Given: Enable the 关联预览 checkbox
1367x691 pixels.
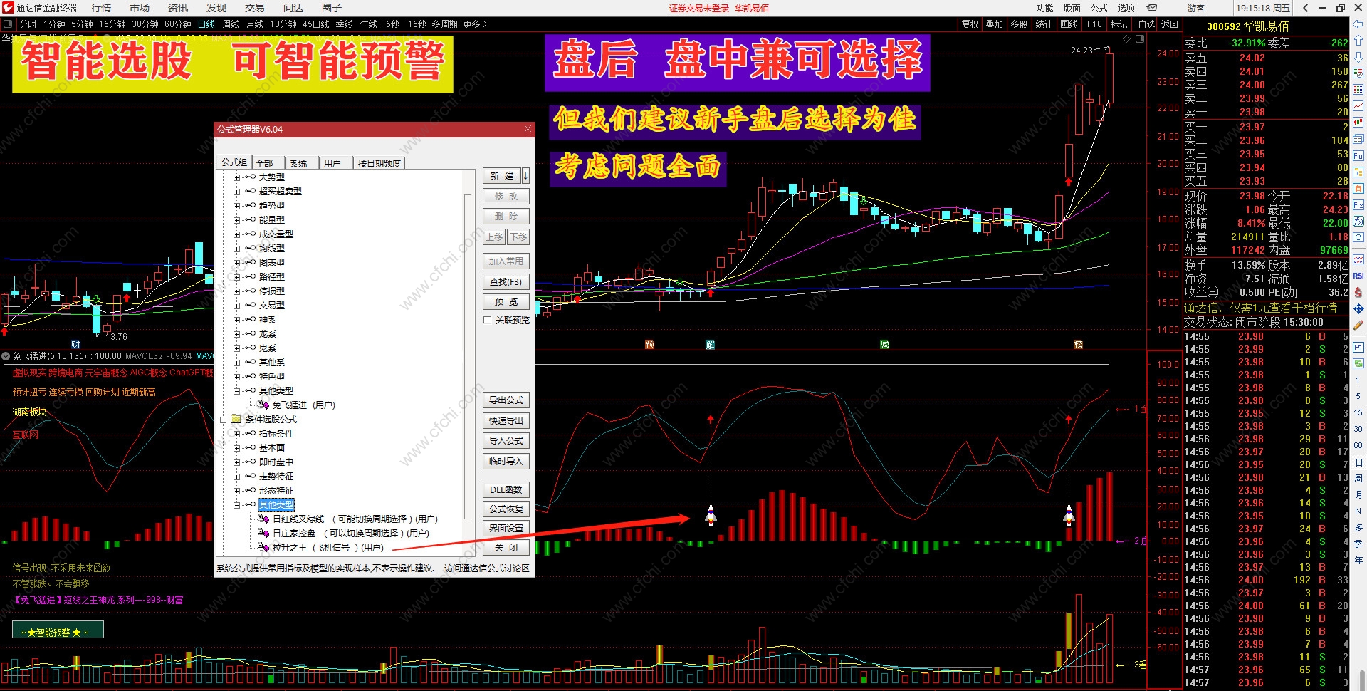Looking at the screenshot, I should (x=488, y=320).
